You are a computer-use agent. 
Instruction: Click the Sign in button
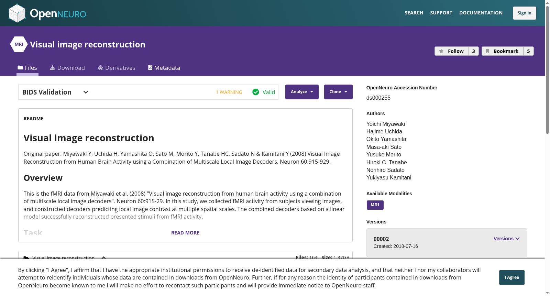coord(525,13)
